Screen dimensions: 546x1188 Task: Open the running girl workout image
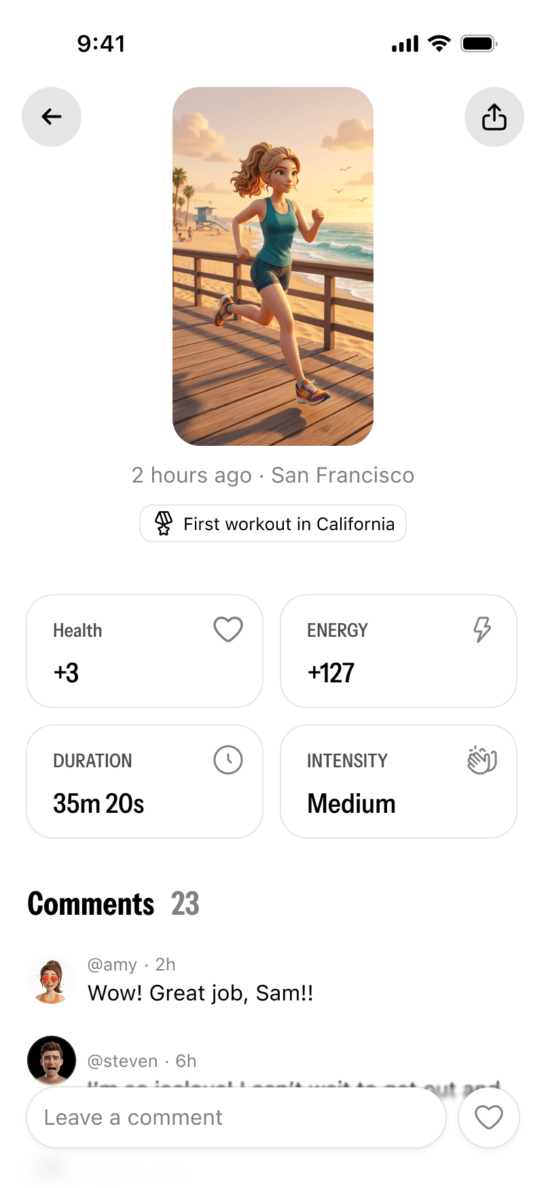pyautogui.click(x=273, y=266)
